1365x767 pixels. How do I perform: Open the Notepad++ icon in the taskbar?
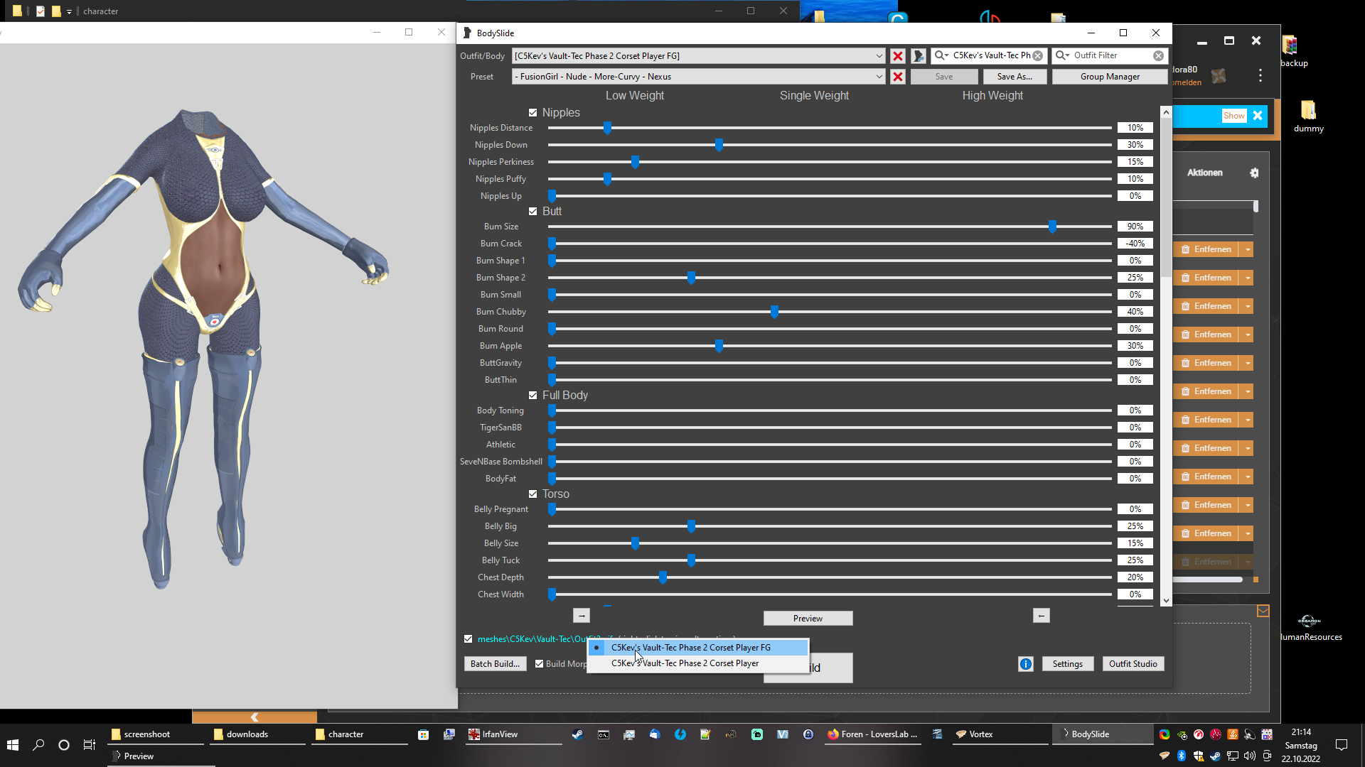(x=705, y=734)
